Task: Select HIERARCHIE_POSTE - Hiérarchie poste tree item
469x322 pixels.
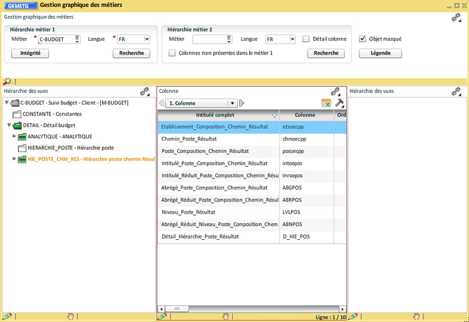Action: coord(70,148)
